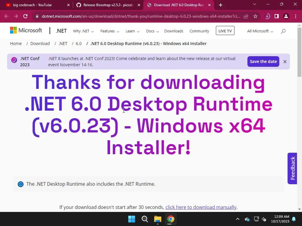Click the Download breadcrumb
302x226 pixels.
(x=40, y=44)
